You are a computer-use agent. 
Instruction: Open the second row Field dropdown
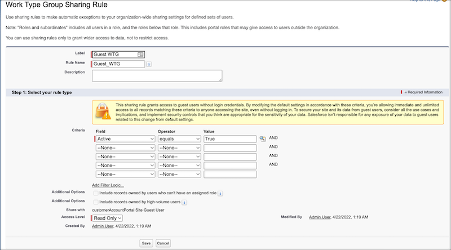pyautogui.click(x=125, y=148)
